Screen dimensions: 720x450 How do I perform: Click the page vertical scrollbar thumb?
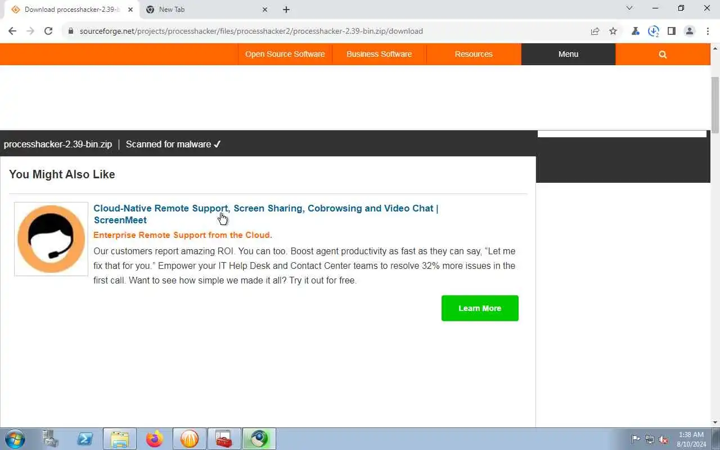point(715,105)
